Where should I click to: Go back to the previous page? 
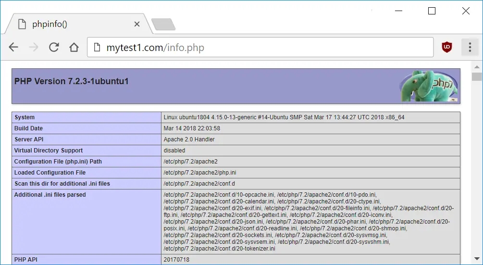[x=13, y=47]
